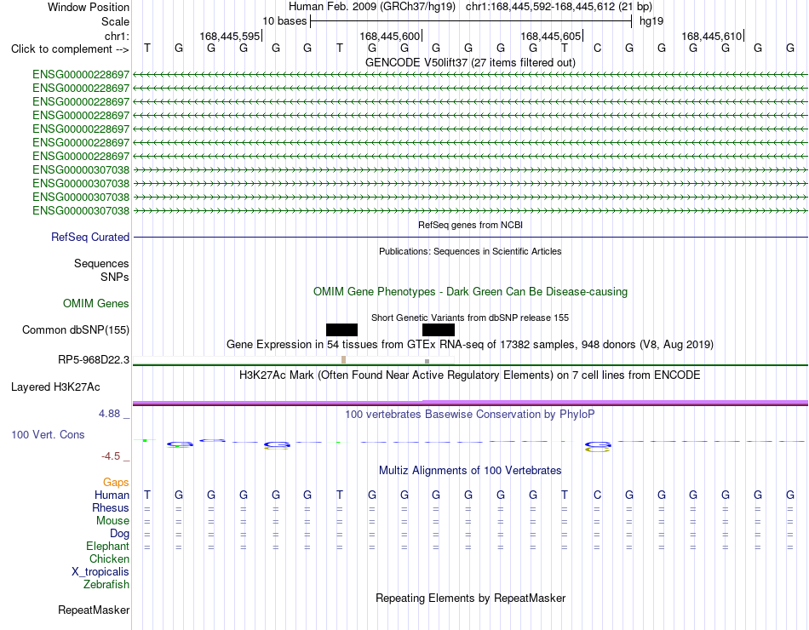Click the Human species label
The width and height of the screenshot is (809, 630).
point(112,495)
